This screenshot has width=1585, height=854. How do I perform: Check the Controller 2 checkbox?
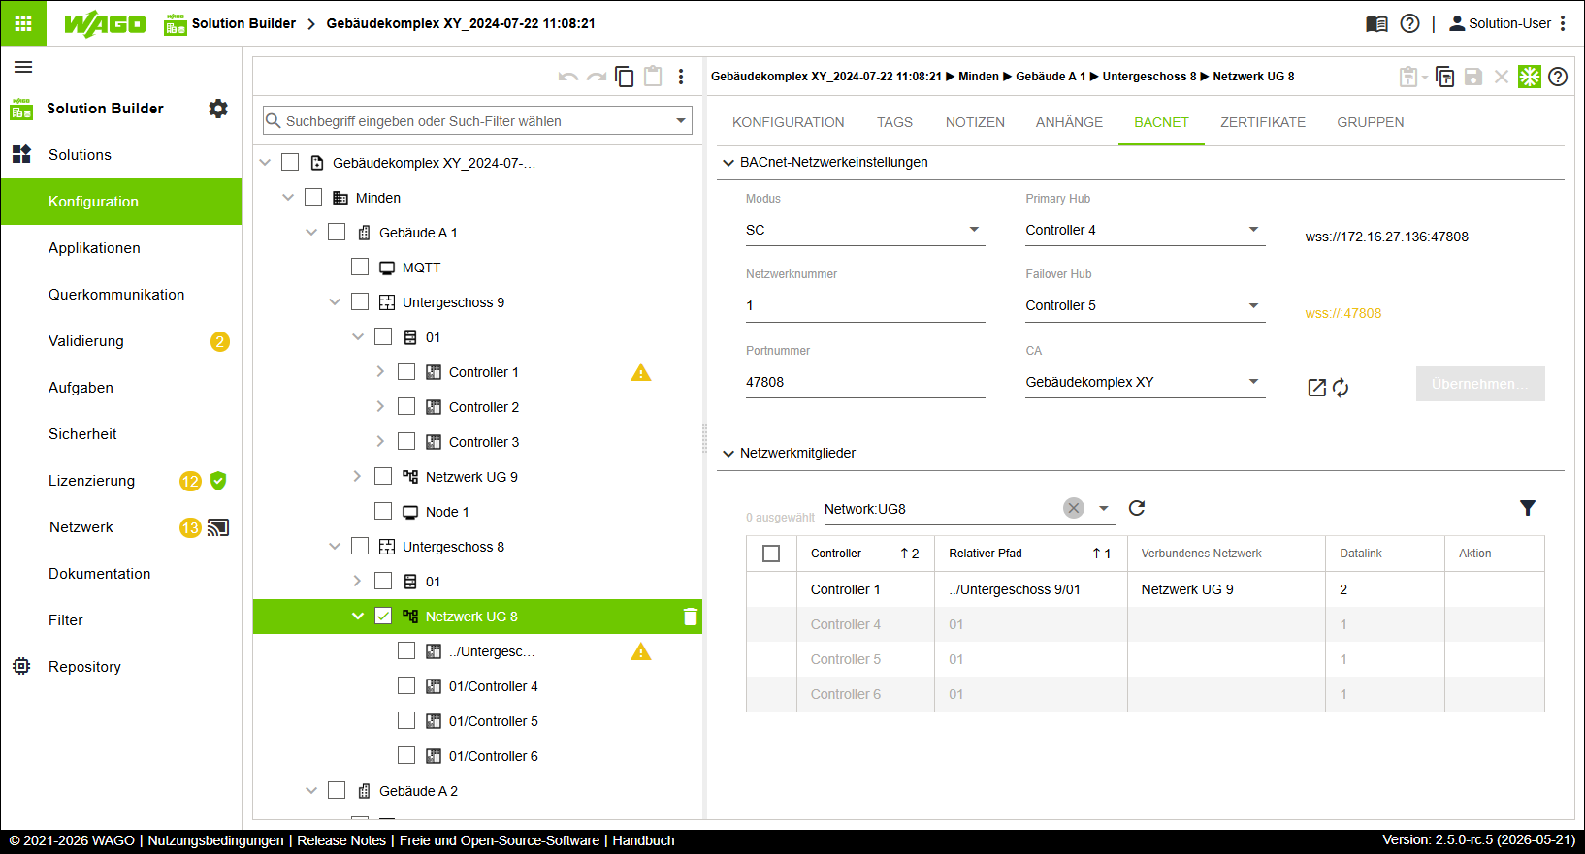(406, 406)
